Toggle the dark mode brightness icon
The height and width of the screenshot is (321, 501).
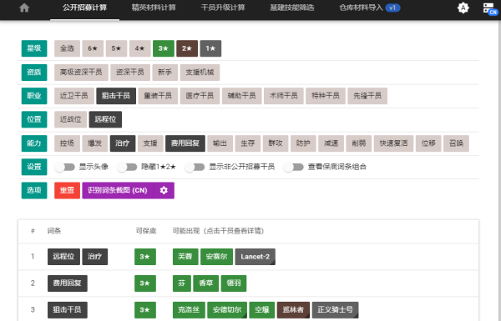click(x=463, y=8)
